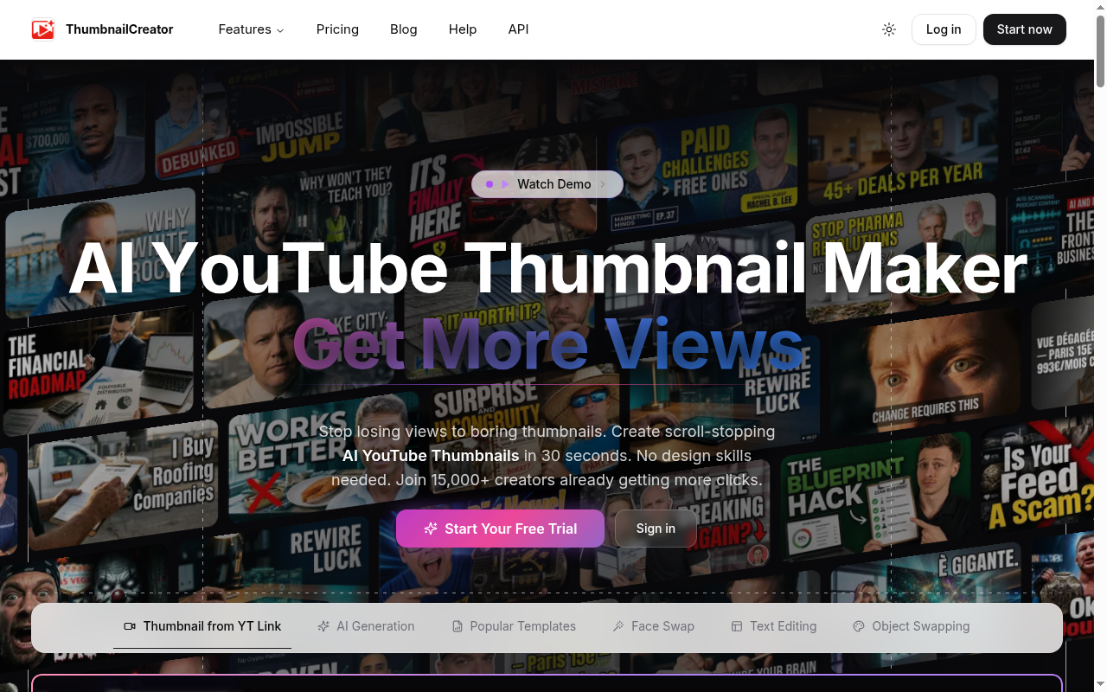Open the Pricing page
This screenshot has height=692, width=1107.
[337, 29]
